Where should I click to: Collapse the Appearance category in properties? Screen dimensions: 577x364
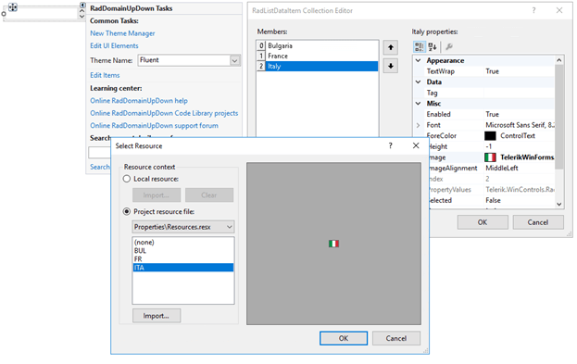point(418,60)
